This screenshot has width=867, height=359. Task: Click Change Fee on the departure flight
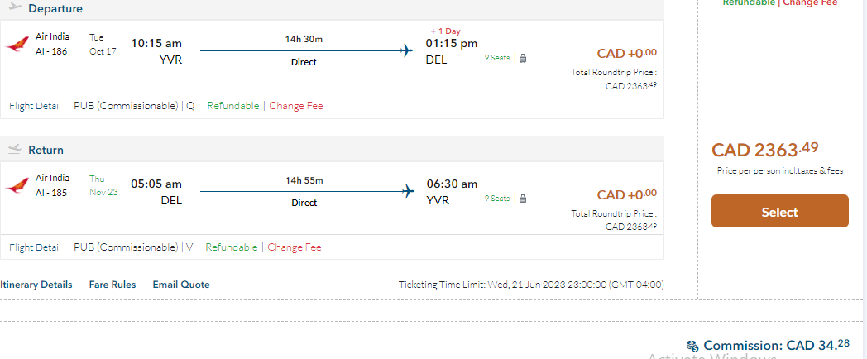[296, 106]
